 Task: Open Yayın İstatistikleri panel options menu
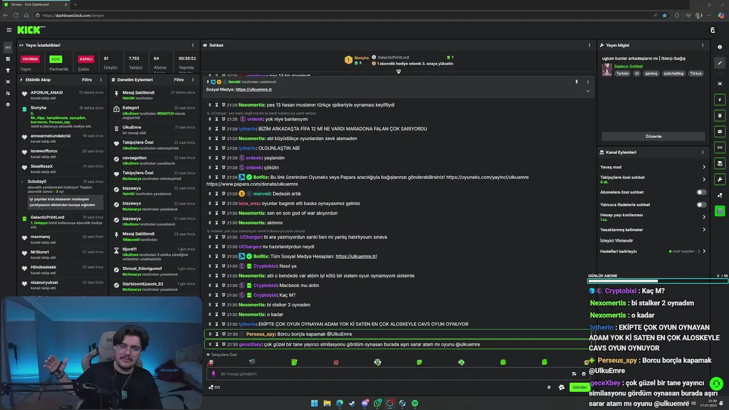pyautogui.click(x=193, y=45)
